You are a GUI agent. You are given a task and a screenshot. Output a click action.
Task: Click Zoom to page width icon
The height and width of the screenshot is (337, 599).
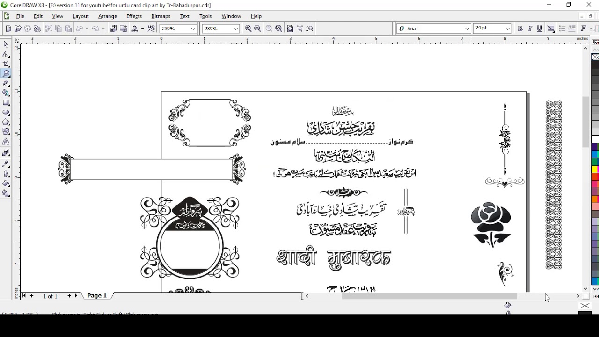(x=300, y=29)
